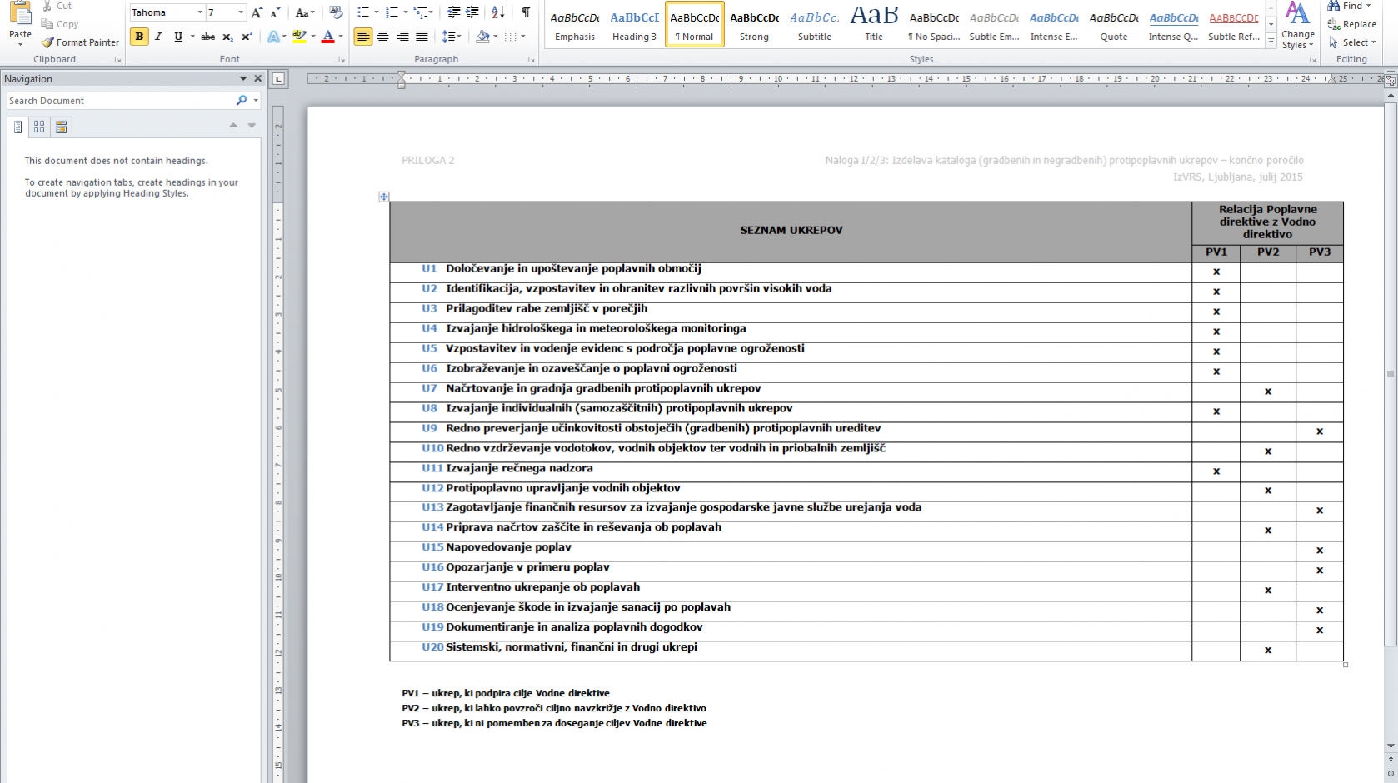Justify the paragraph text

(422, 37)
